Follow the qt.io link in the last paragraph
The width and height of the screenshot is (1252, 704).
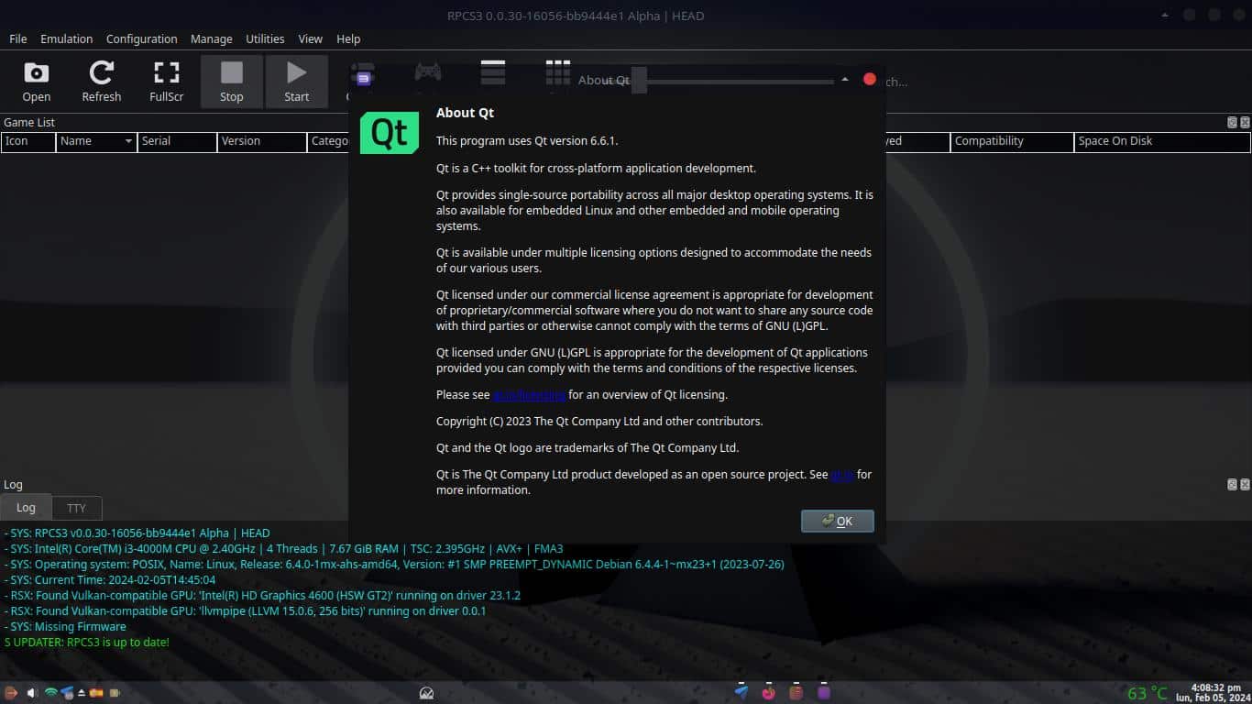tap(842, 475)
